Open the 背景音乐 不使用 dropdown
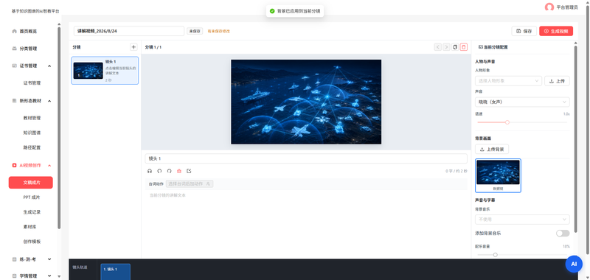 tap(522, 220)
